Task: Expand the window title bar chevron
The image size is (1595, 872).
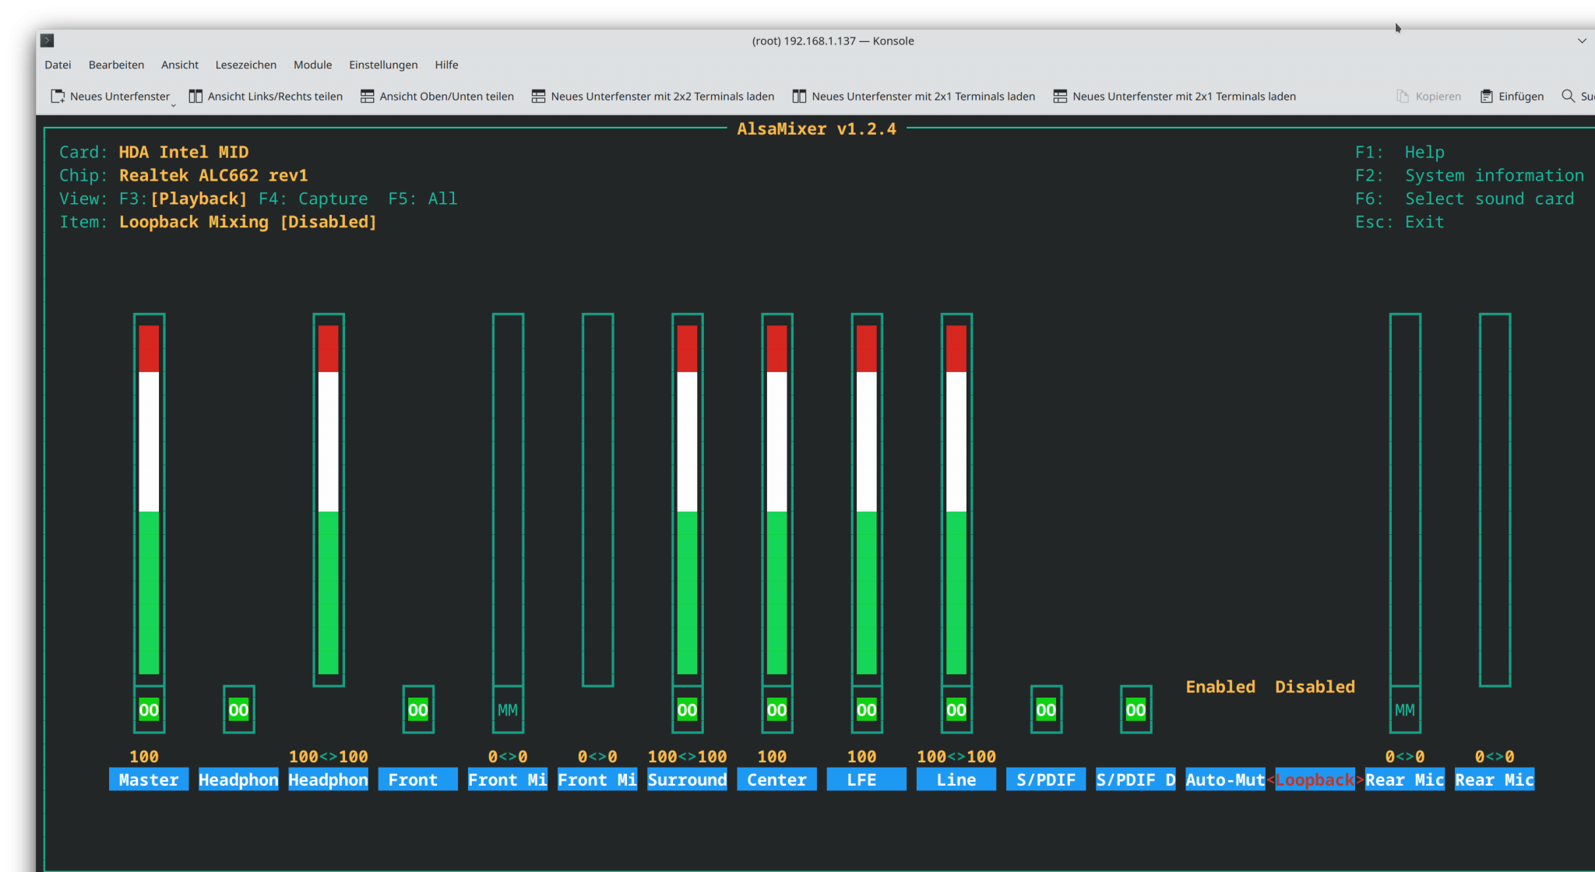Action: pyautogui.click(x=1582, y=40)
